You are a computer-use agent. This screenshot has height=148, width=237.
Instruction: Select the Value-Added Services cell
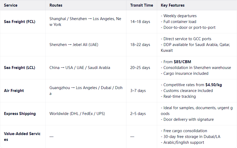22,136
